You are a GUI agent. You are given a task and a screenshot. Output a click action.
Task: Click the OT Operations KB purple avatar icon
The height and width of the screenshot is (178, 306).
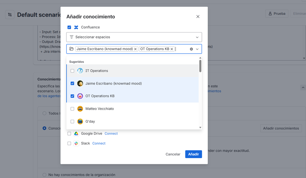pyautogui.click(x=80, y=96)
